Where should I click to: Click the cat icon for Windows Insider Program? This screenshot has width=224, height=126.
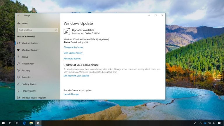point(18,98)
